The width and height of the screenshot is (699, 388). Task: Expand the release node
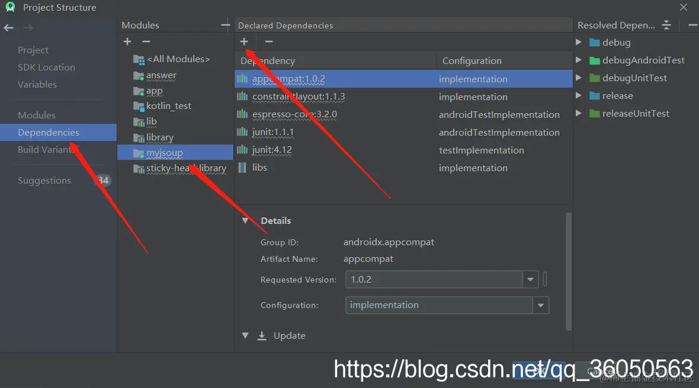[x=579, y=95]
